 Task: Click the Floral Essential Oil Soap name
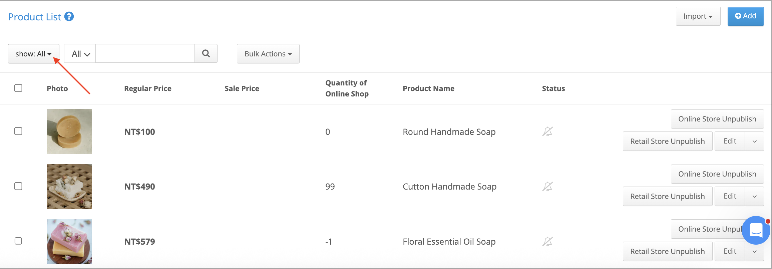pos(449,242)
